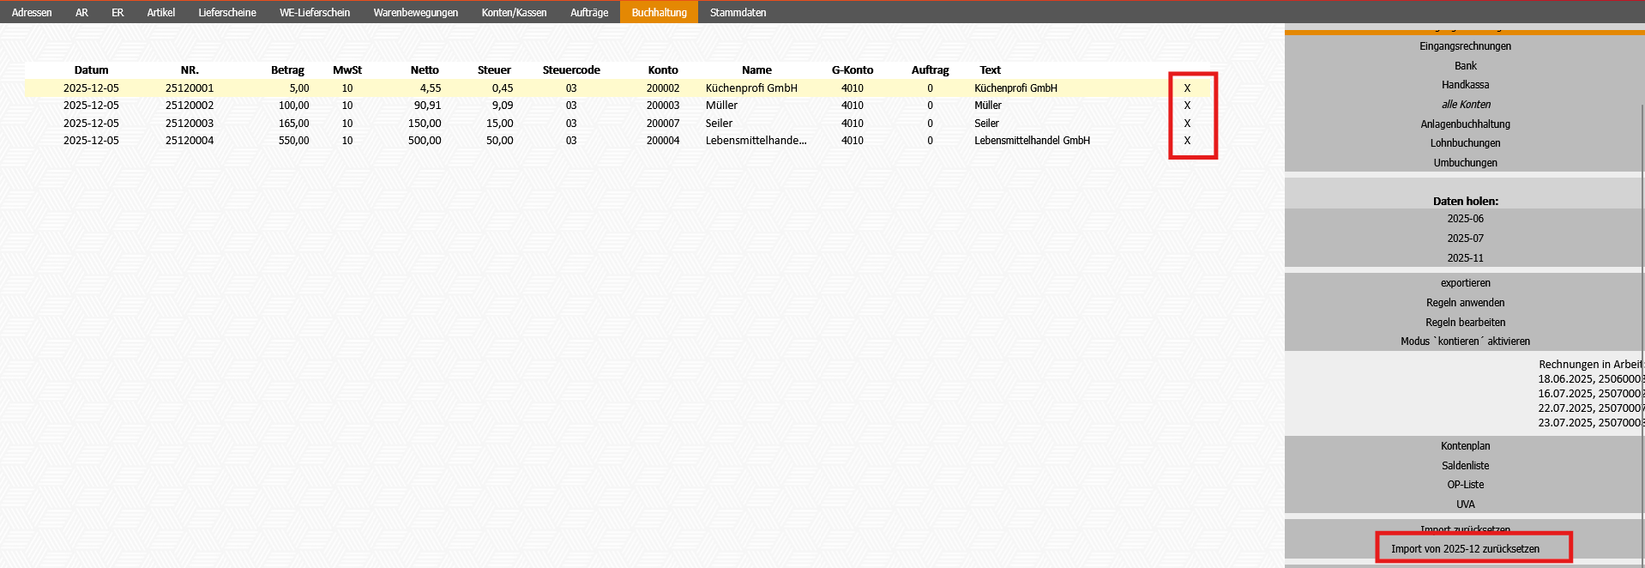Open the Buchhaltung tab
Viewport: 1645px width, 568px height.
(659, 13)
